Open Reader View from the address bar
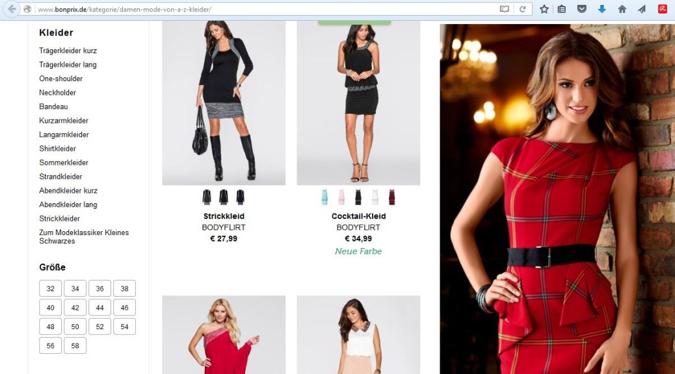This screenshot has height=374, width=675. pos(504,9)
